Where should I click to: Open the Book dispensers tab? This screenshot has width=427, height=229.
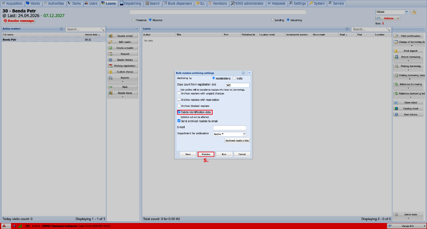tap(178, 3)
